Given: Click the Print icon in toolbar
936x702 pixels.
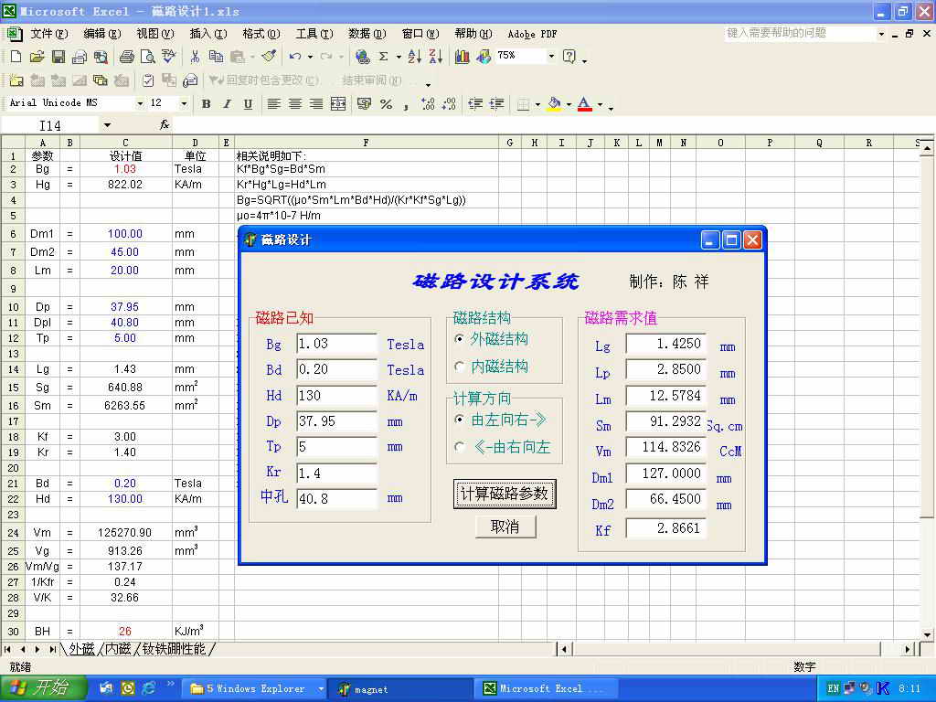Looking at the screenshot, I should pyautogui.click(x=126, y=57).
